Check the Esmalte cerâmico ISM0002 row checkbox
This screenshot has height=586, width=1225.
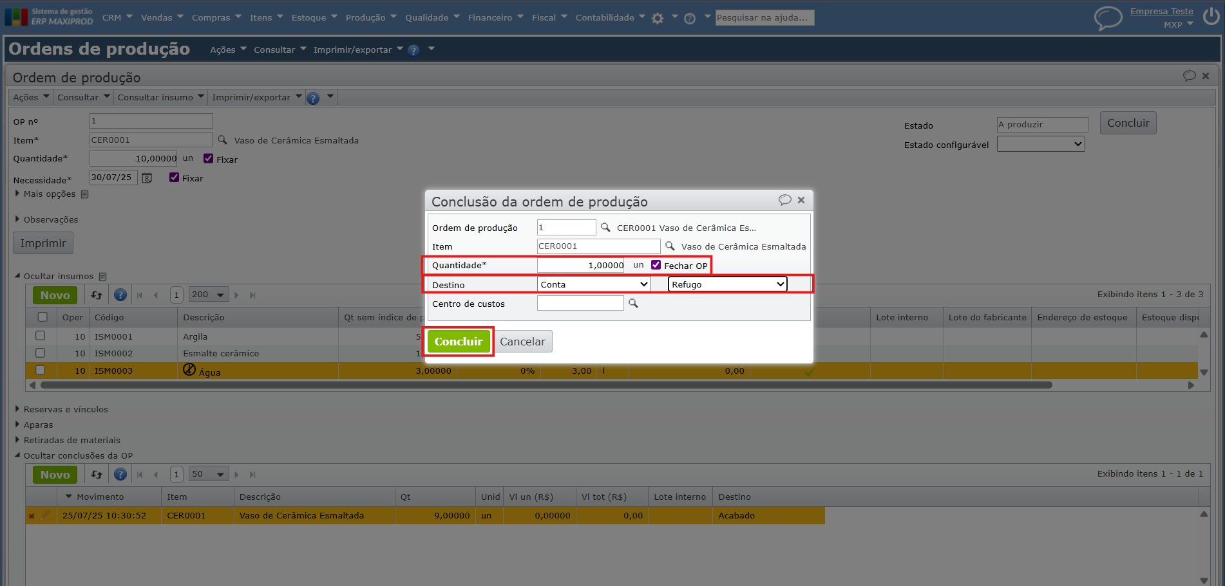click(x=40, y=353)
